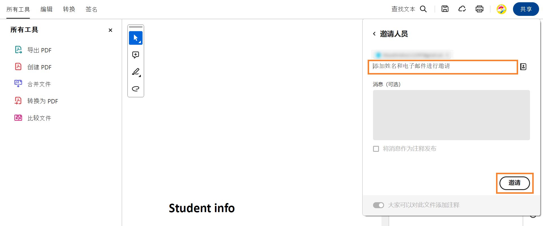543x226 pixels.
Task: Choose the freehand draw loop tool
Action: click(x=135, y=89)
